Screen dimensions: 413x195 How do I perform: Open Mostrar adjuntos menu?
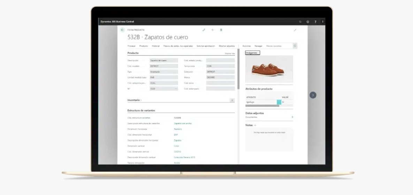(x=227, y=46)
